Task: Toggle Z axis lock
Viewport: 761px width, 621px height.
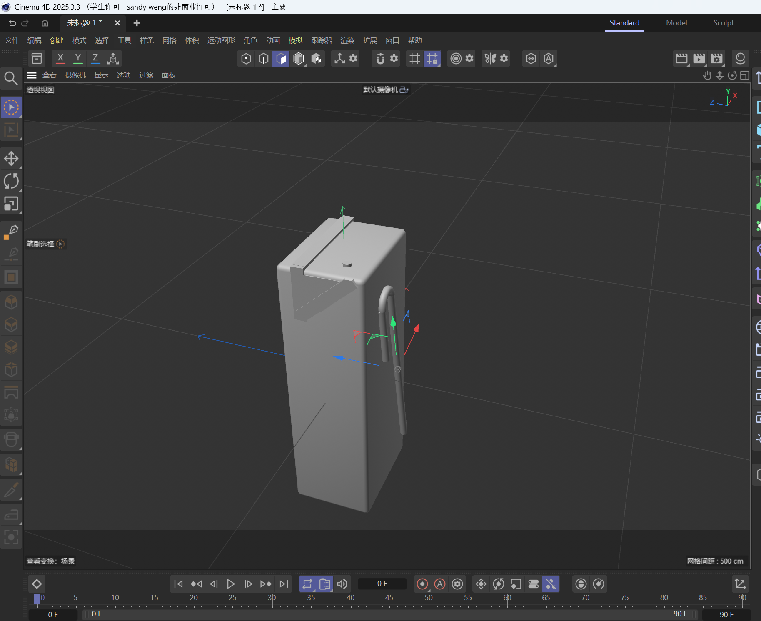Action: (x=95, y=58)
